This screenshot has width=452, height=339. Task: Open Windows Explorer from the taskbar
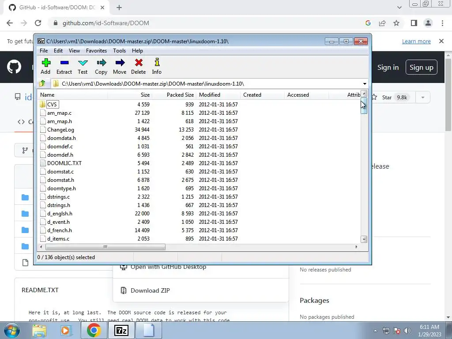point(39,331)
